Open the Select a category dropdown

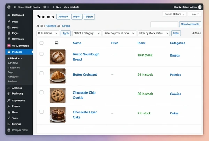[87, 33]
